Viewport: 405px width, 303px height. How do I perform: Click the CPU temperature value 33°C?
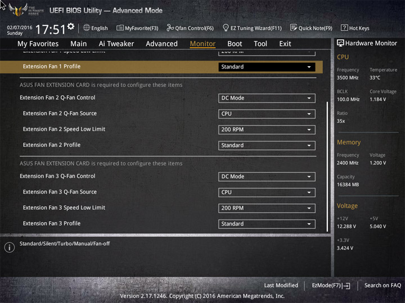click(375, 77)
